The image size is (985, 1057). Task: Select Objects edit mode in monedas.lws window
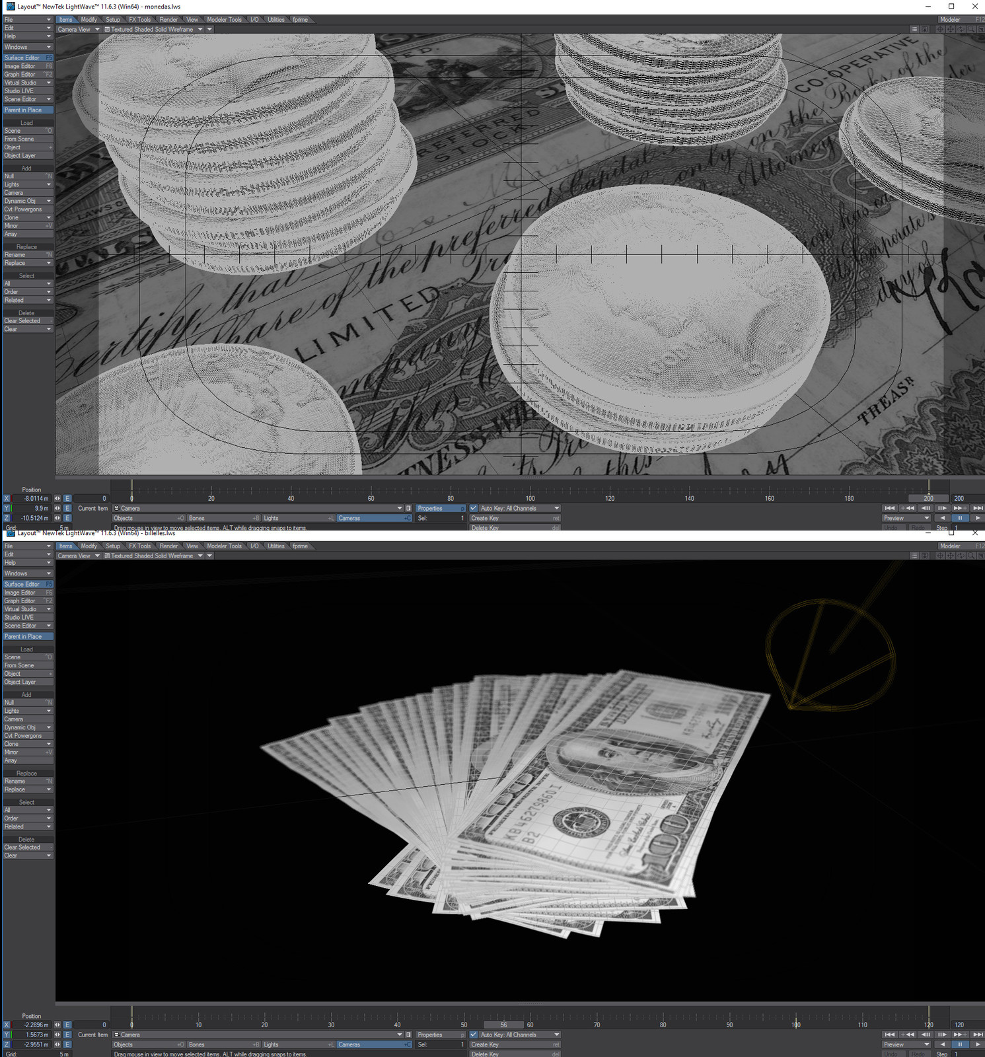[x=149, y=518]
